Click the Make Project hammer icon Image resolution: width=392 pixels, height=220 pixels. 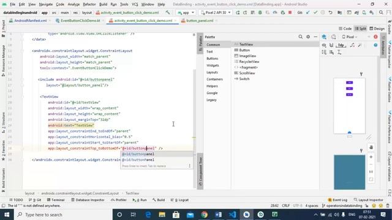(168, 12)
